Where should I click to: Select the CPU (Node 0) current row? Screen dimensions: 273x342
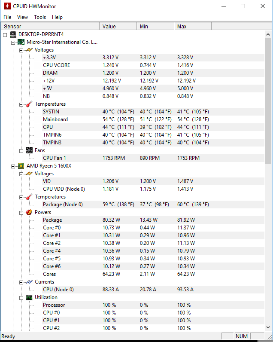tap(153, 290)
